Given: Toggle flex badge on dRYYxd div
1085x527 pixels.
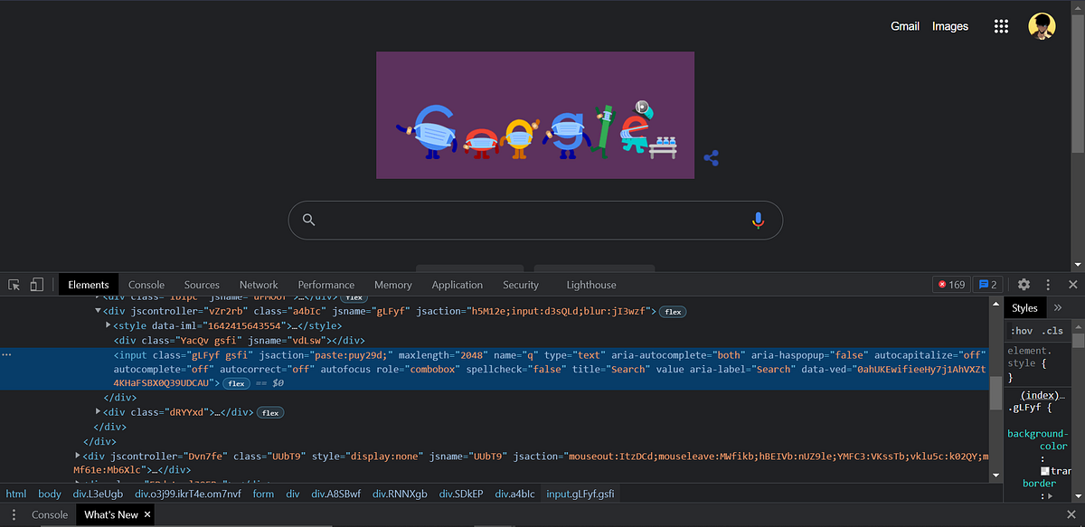Looking at the screenshot, I should pos(270,412).
